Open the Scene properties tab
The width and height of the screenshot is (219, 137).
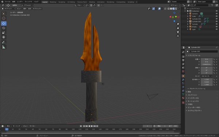tap(183, 68)
